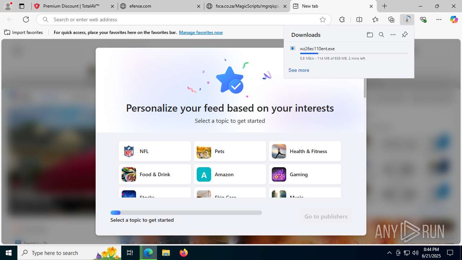This screenshot has width=462, height=260.
Task: Click Go to publishers button
Action: click(326, 216)
